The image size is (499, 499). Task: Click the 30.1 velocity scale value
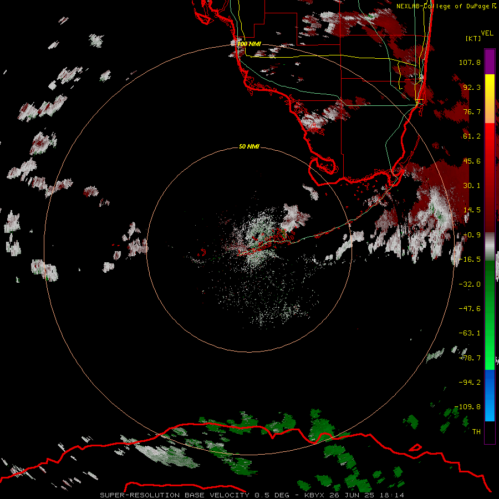(472, 186)
